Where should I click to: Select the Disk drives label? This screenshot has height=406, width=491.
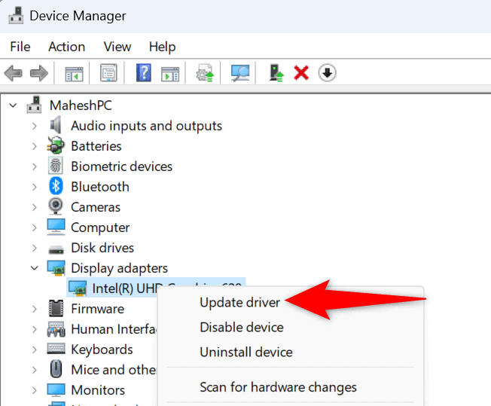102,248
